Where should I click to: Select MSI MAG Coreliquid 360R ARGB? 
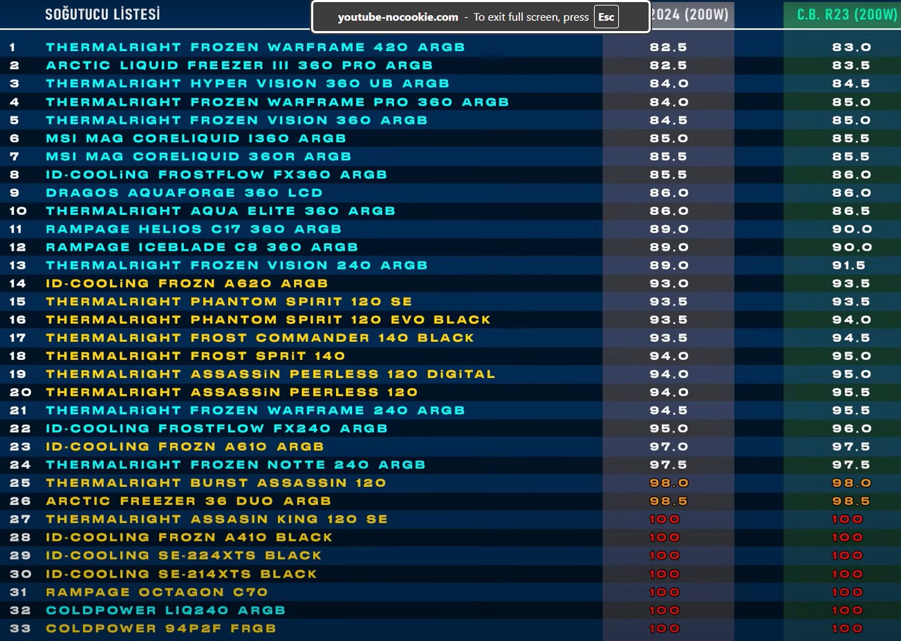click(198, 157)
